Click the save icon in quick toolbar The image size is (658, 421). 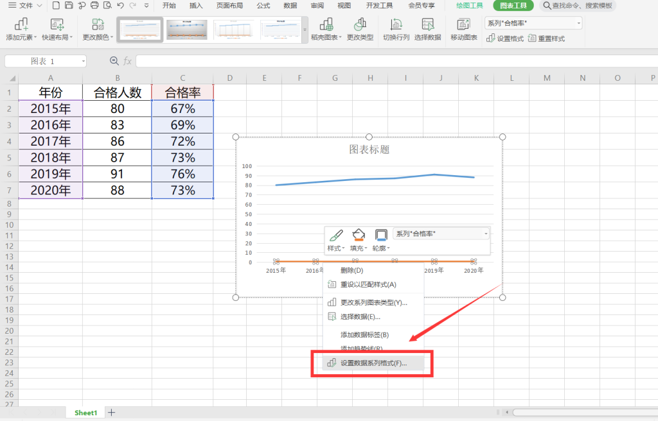point(69,5)
